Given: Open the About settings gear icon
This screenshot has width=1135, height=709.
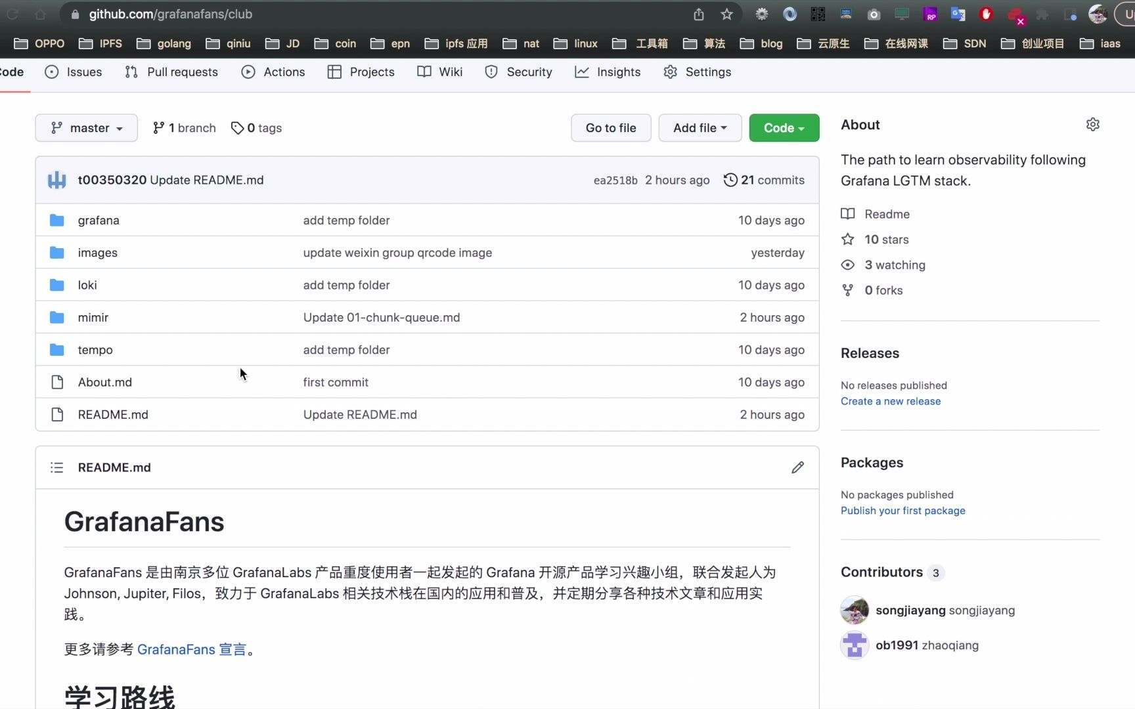Looking at the screenshot, I should tap(1092, 125).
